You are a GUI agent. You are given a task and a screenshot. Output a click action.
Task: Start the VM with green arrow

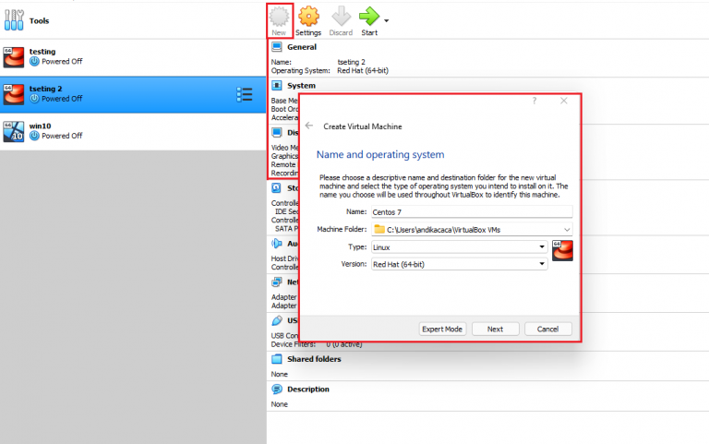(x=369, y=17)
